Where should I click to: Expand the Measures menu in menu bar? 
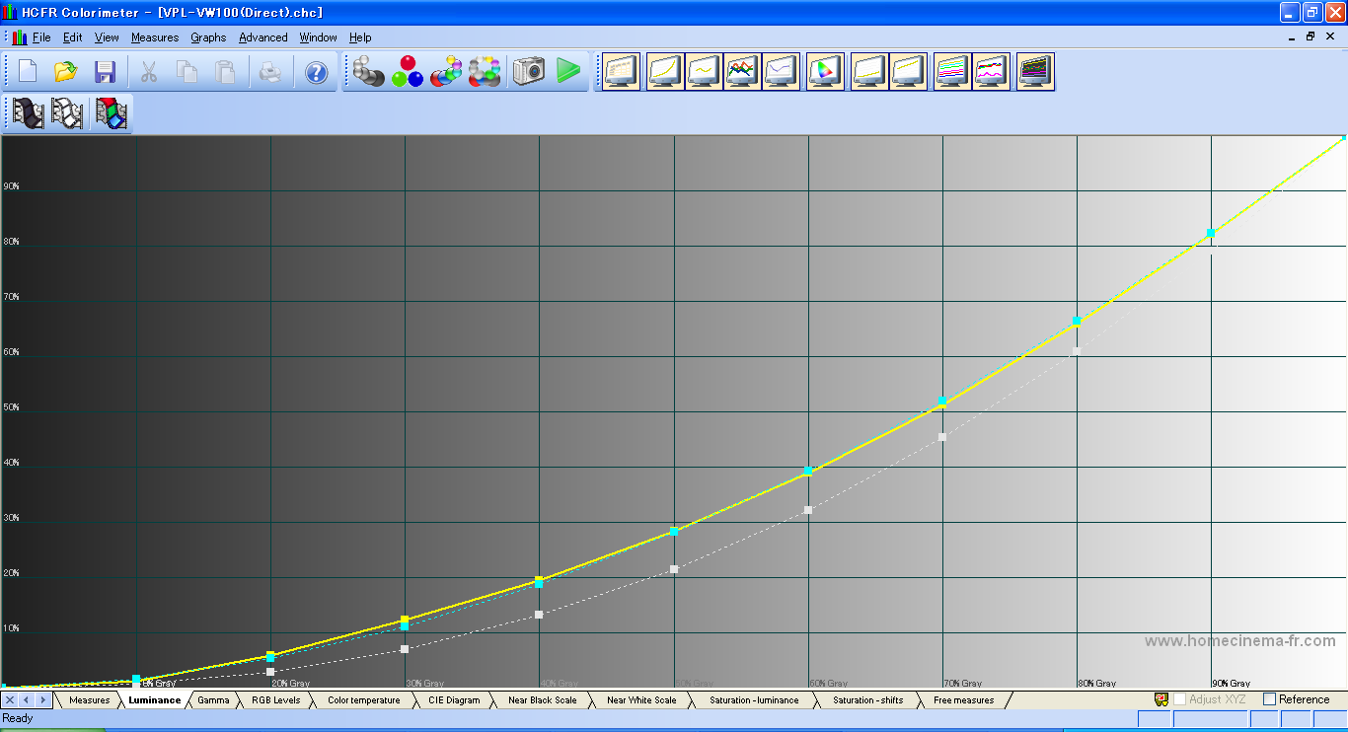155,37
